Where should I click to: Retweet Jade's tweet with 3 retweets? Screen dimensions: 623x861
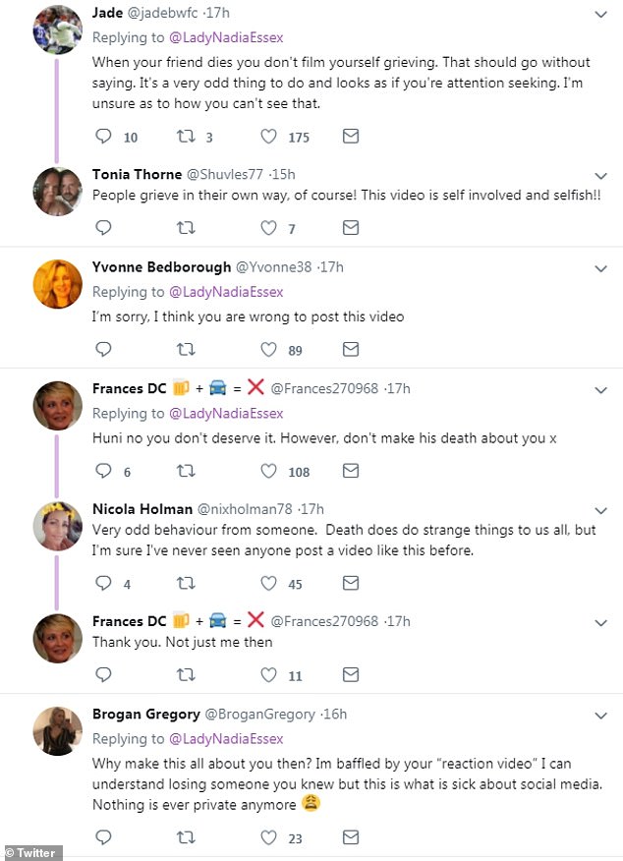[x=185, y=137]
